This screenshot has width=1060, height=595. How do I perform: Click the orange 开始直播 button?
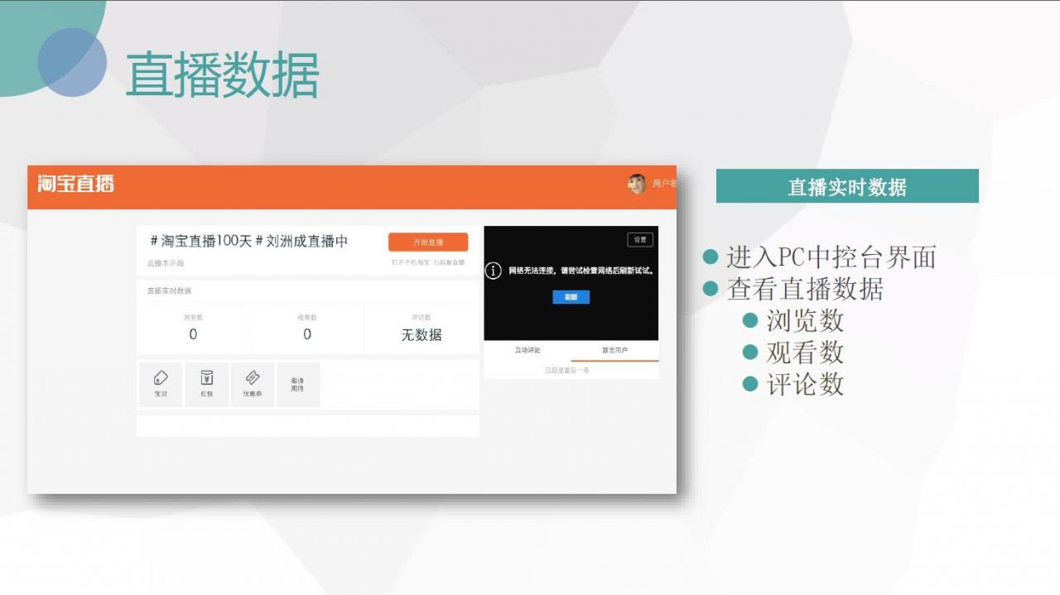(428, 242)
